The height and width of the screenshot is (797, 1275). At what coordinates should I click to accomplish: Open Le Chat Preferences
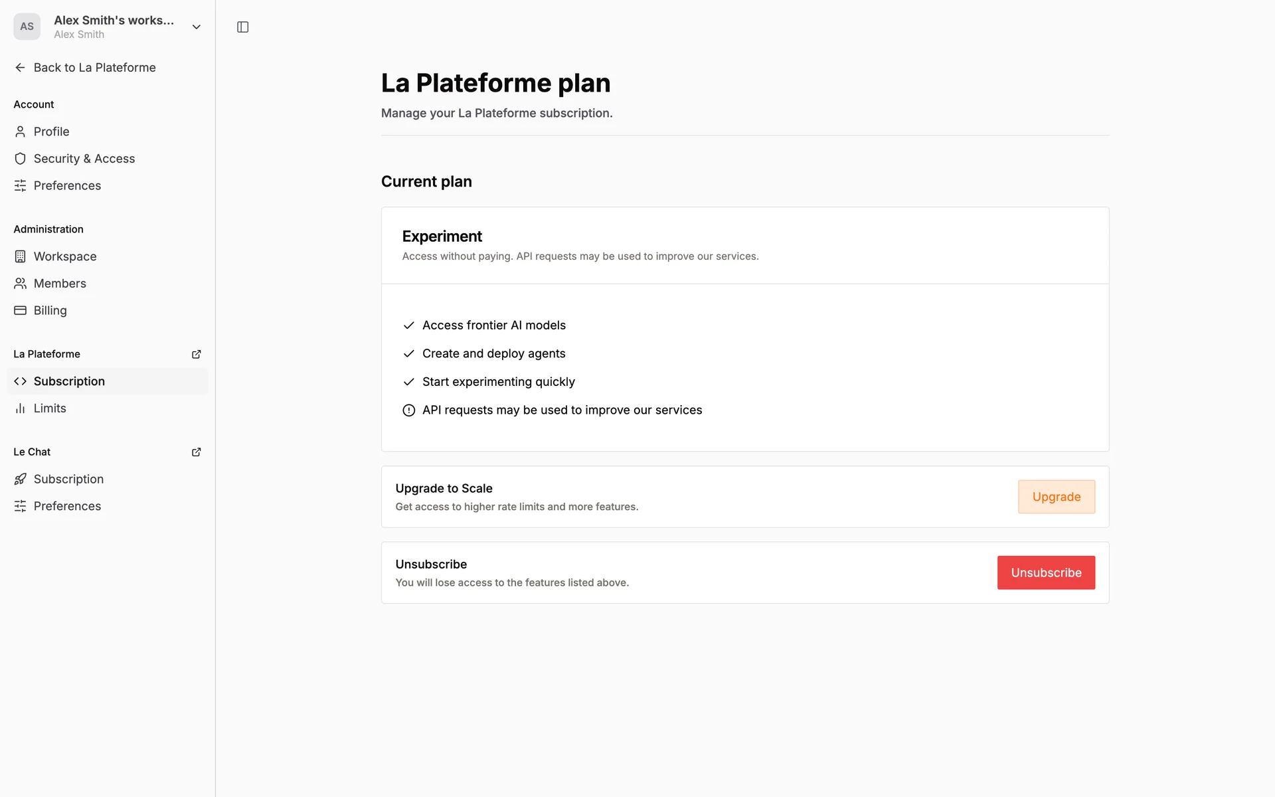pos(67,506)
